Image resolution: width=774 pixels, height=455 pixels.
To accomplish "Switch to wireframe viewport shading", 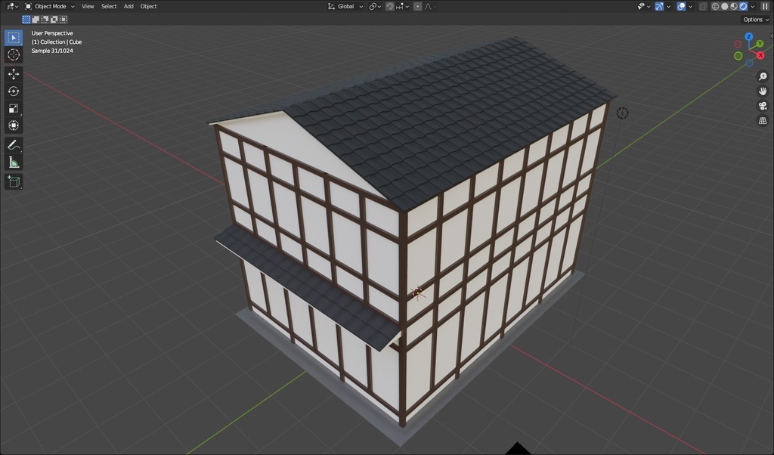I will (x=715, y=6).
